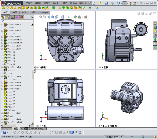
Task: Switch to the DimXpert tab
Action: tap(44, 12)
